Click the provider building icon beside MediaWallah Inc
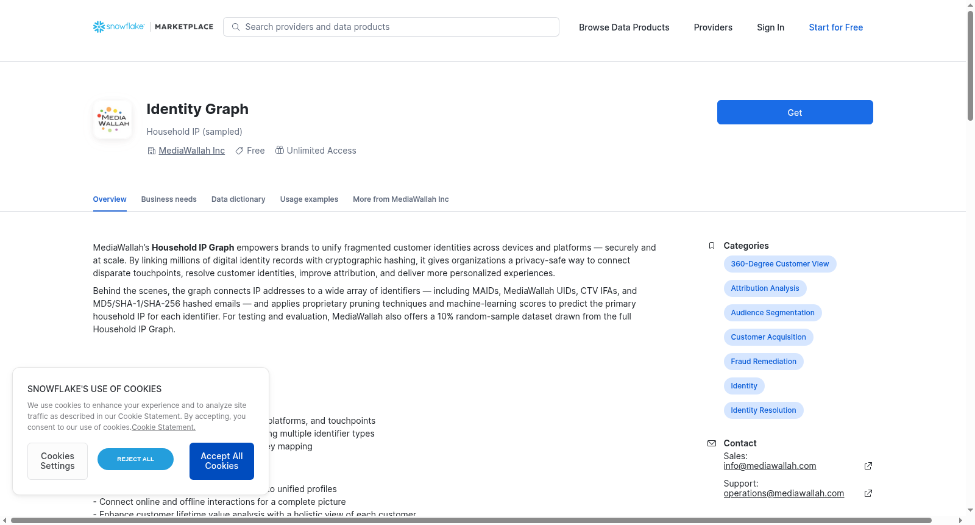This screenshot has height=525, width=975. pyautogui.click(x=151, y=151)
